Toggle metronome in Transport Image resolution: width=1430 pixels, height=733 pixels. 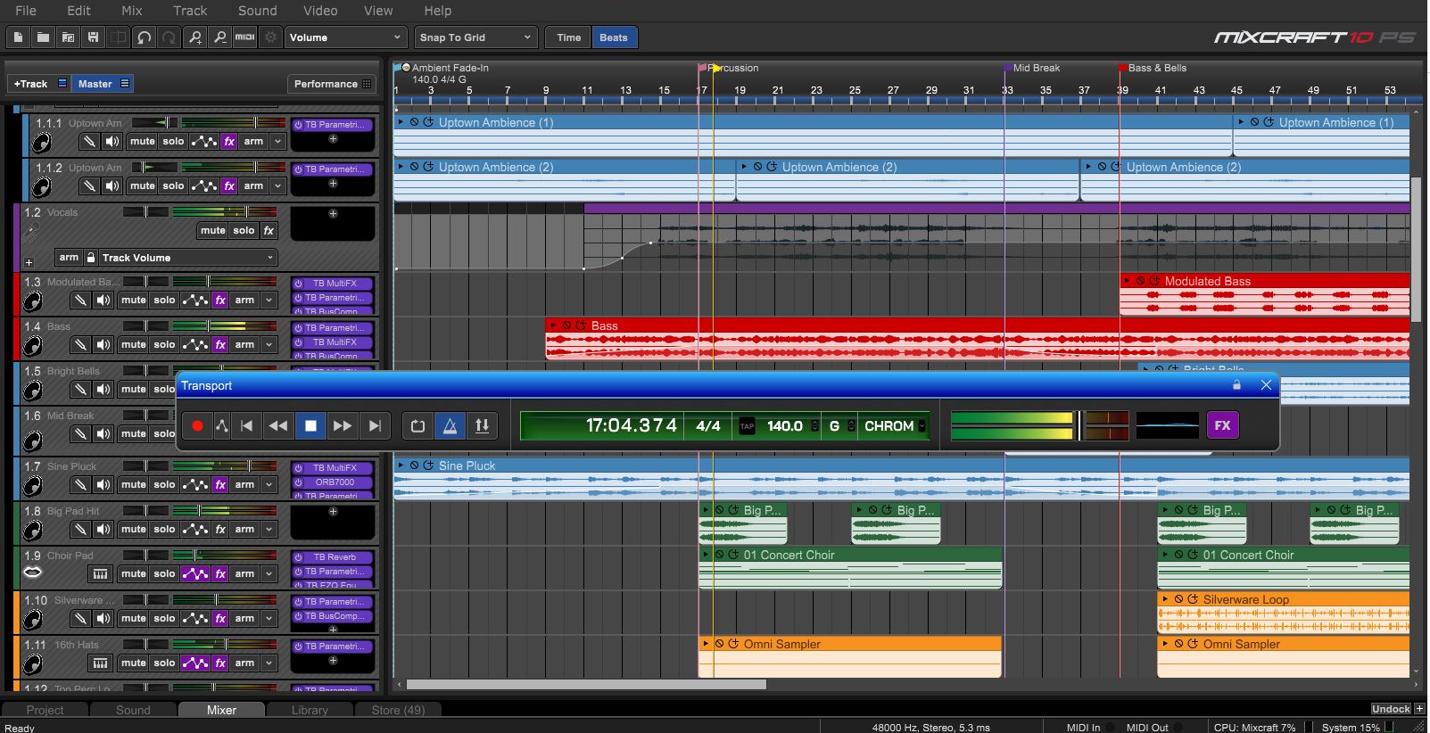(450, 426)
